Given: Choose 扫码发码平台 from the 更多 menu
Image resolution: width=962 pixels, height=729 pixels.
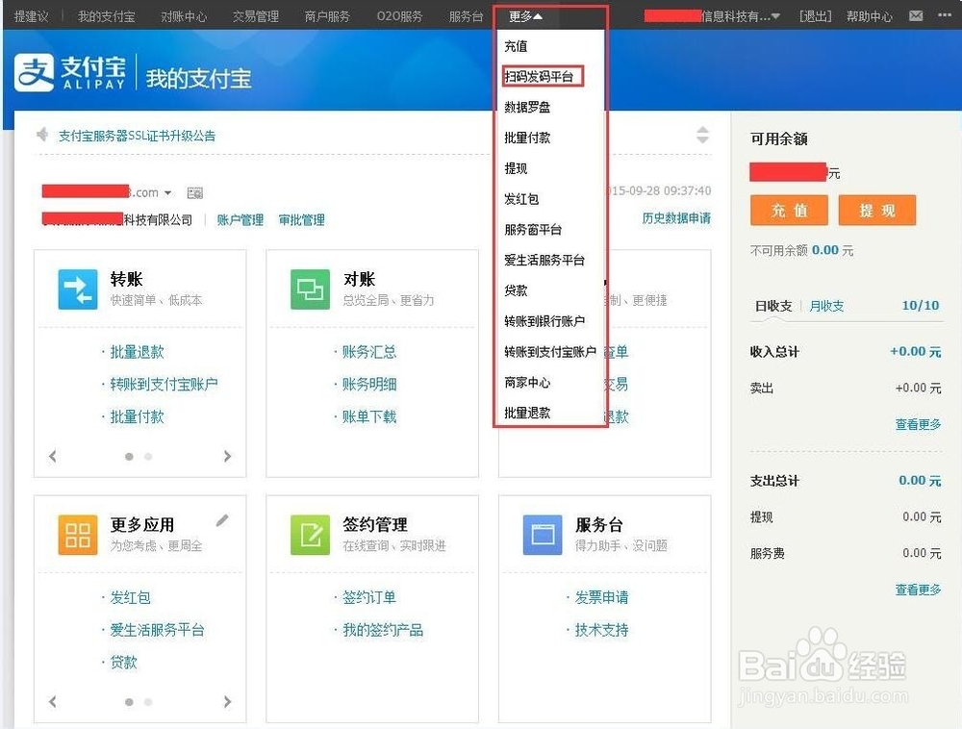Looking at the screenshot, I should [x=539, y=77].
